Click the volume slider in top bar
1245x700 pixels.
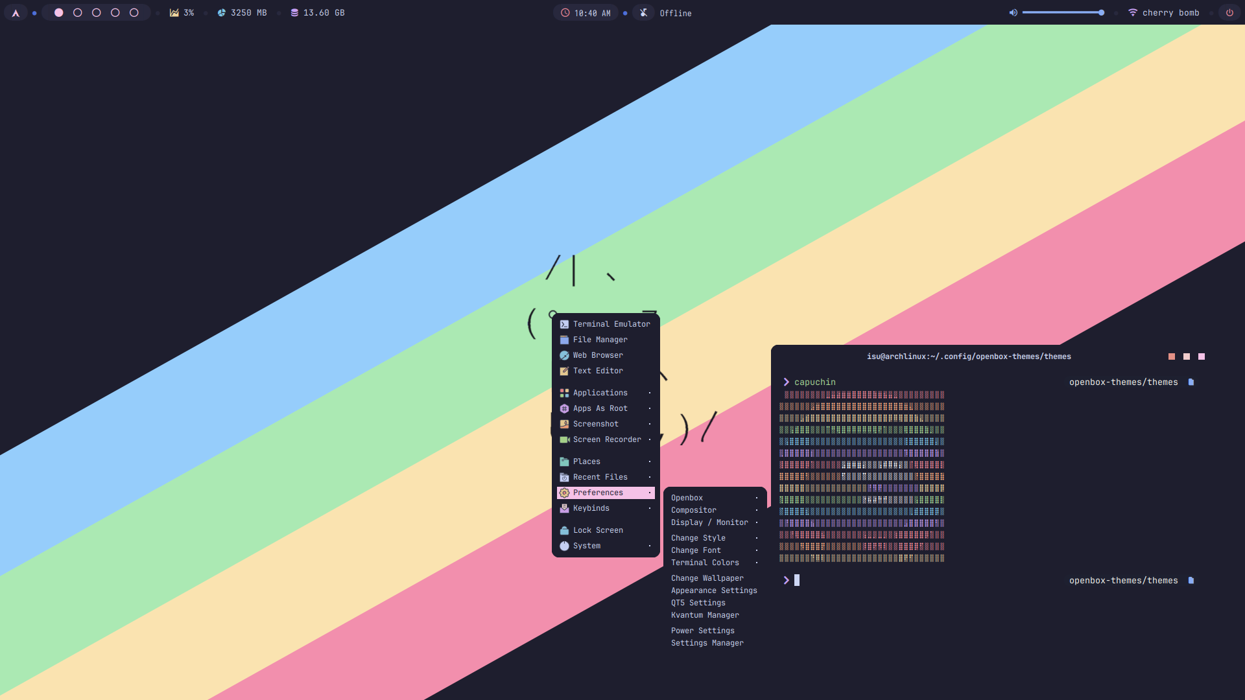pos(1062,12)
